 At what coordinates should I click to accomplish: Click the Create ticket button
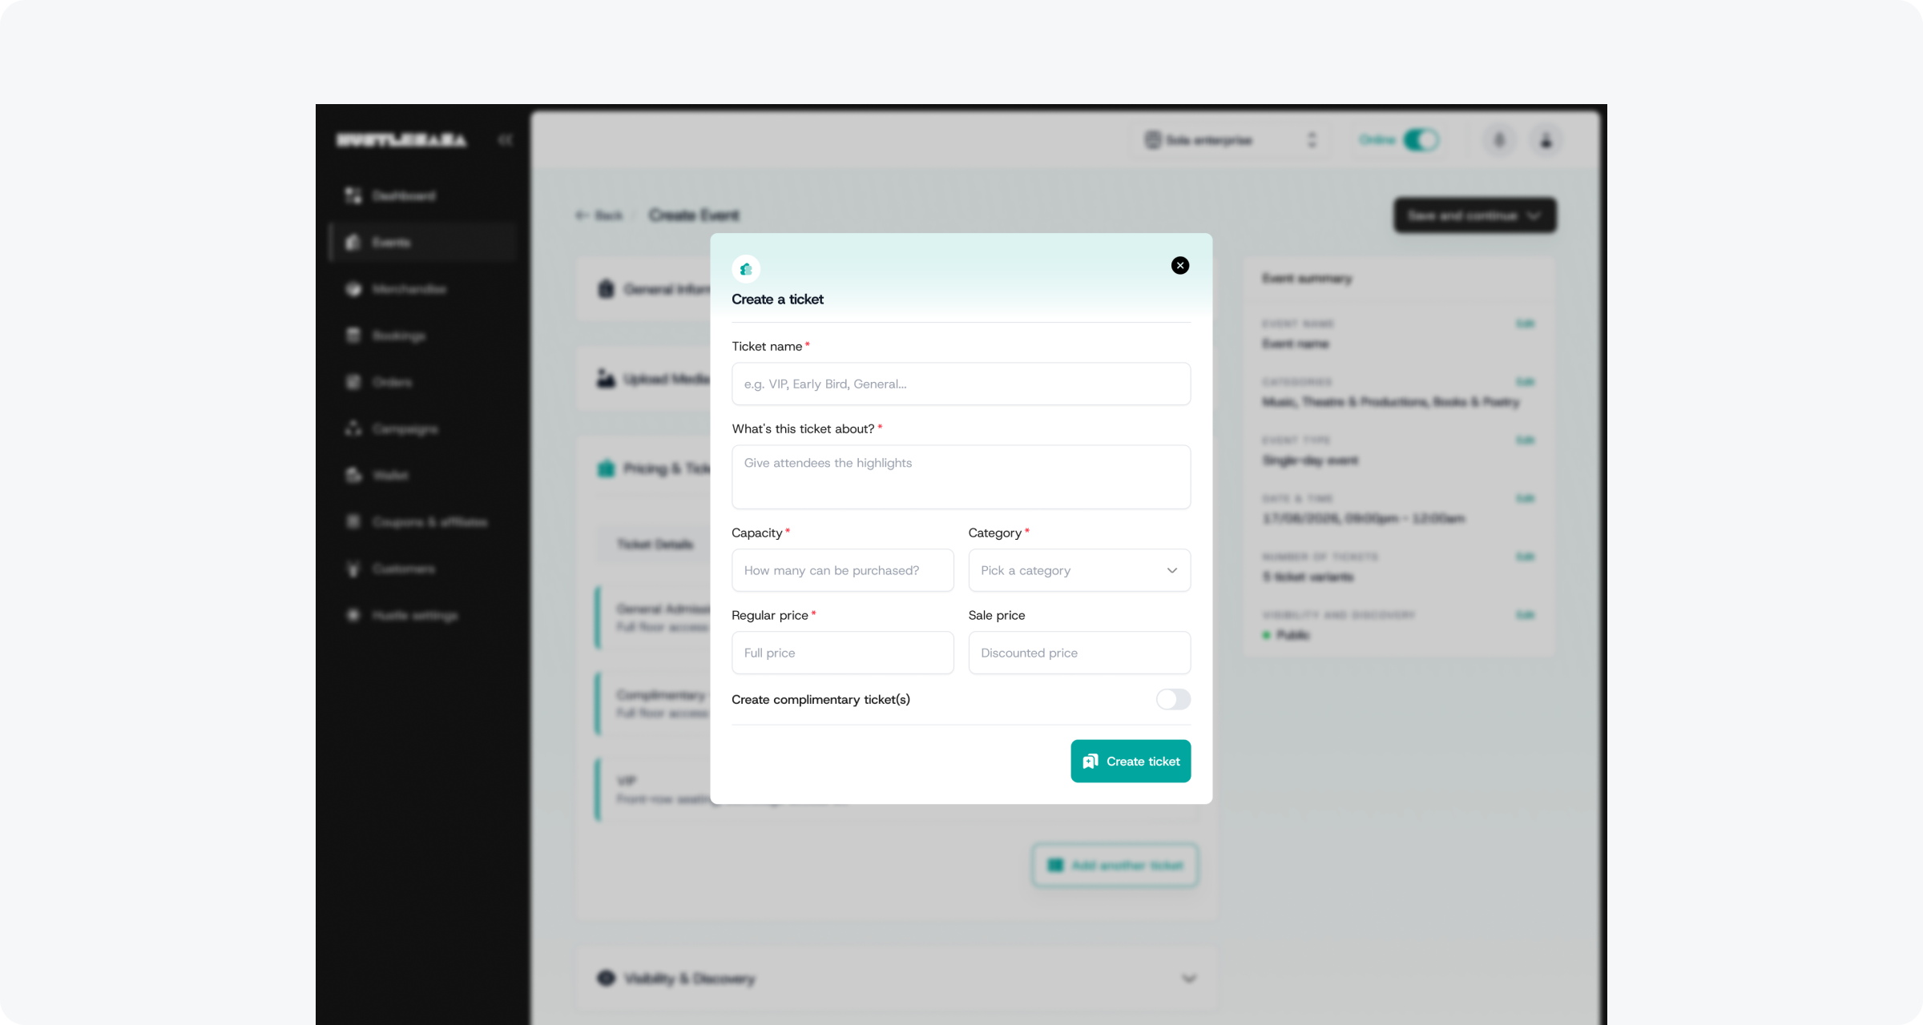[x=1131, y=762]
